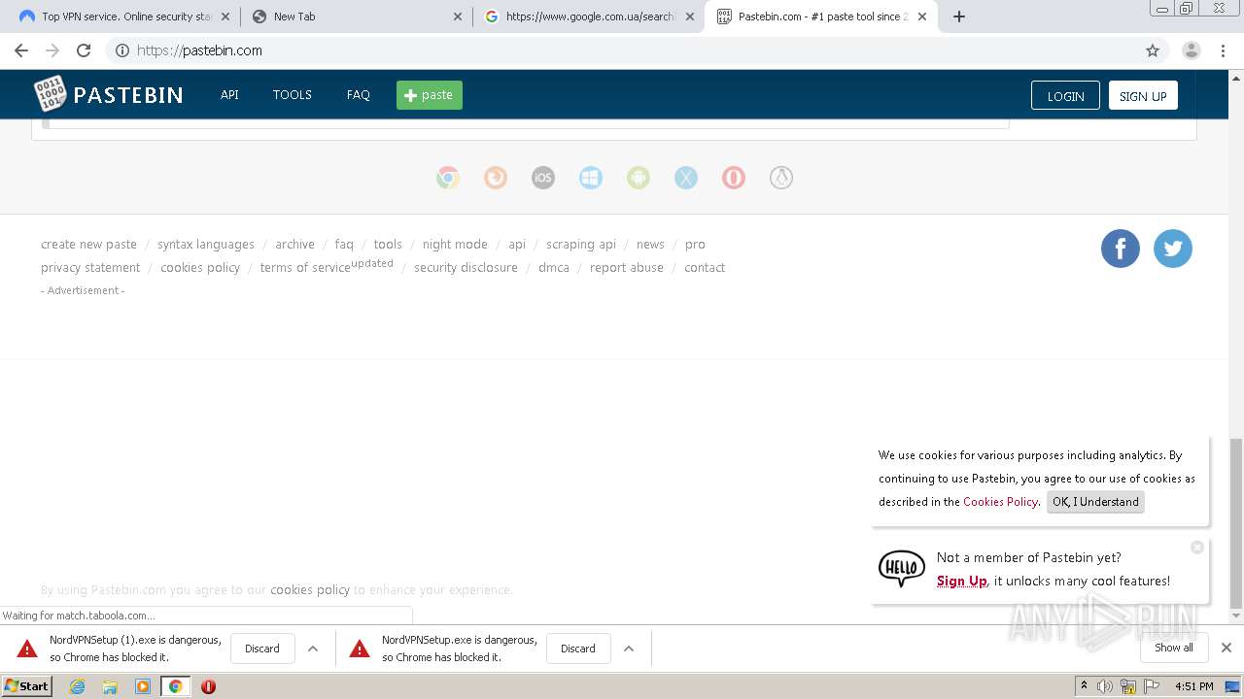Open the dmca footer link
This screenshot has width=1244, height=699.
point(554,268)
